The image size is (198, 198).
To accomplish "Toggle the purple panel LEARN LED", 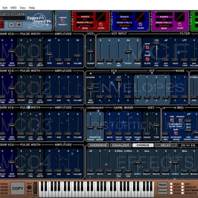I will click(180, 24).
